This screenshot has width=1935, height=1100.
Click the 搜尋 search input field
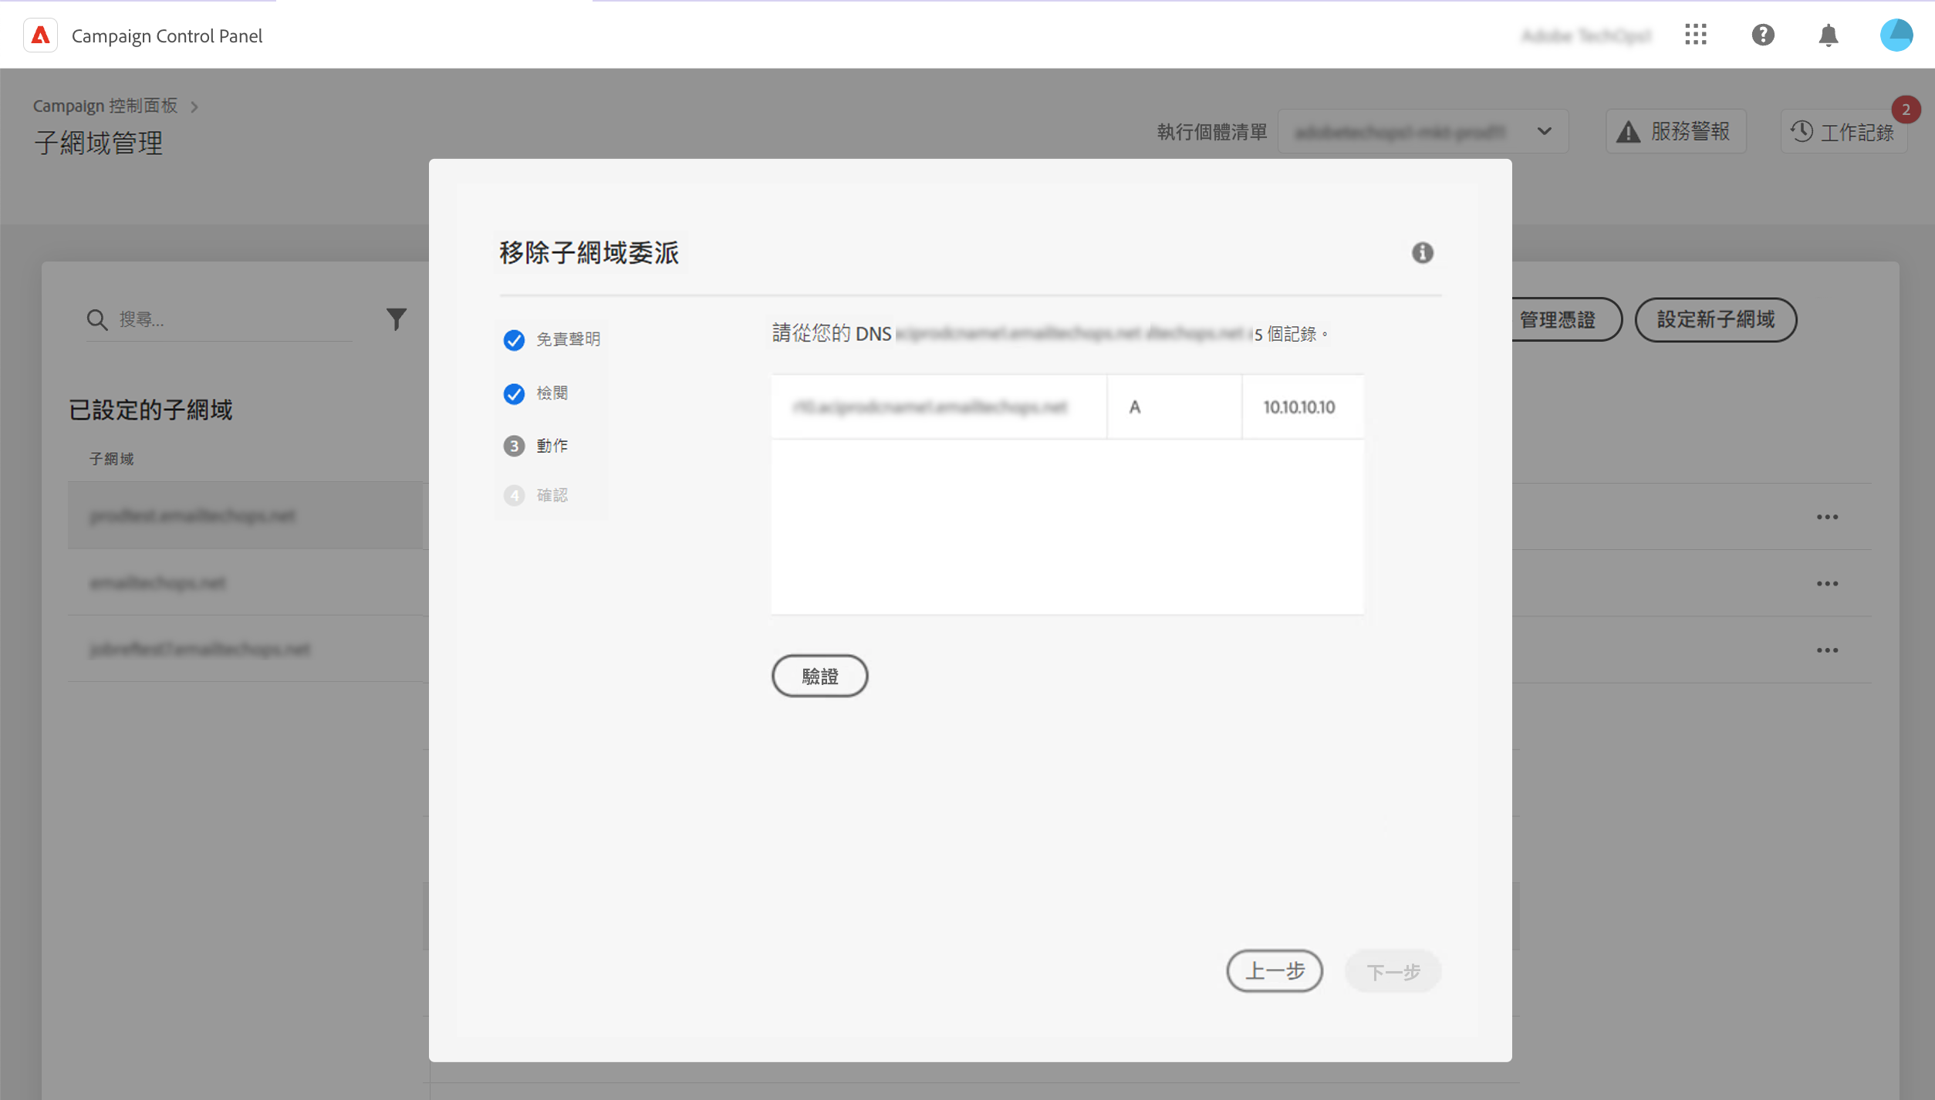(231, 319)
